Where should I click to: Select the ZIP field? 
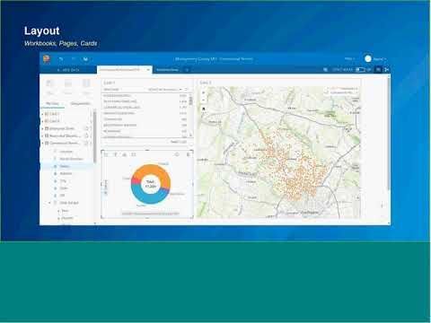point(62,196)
